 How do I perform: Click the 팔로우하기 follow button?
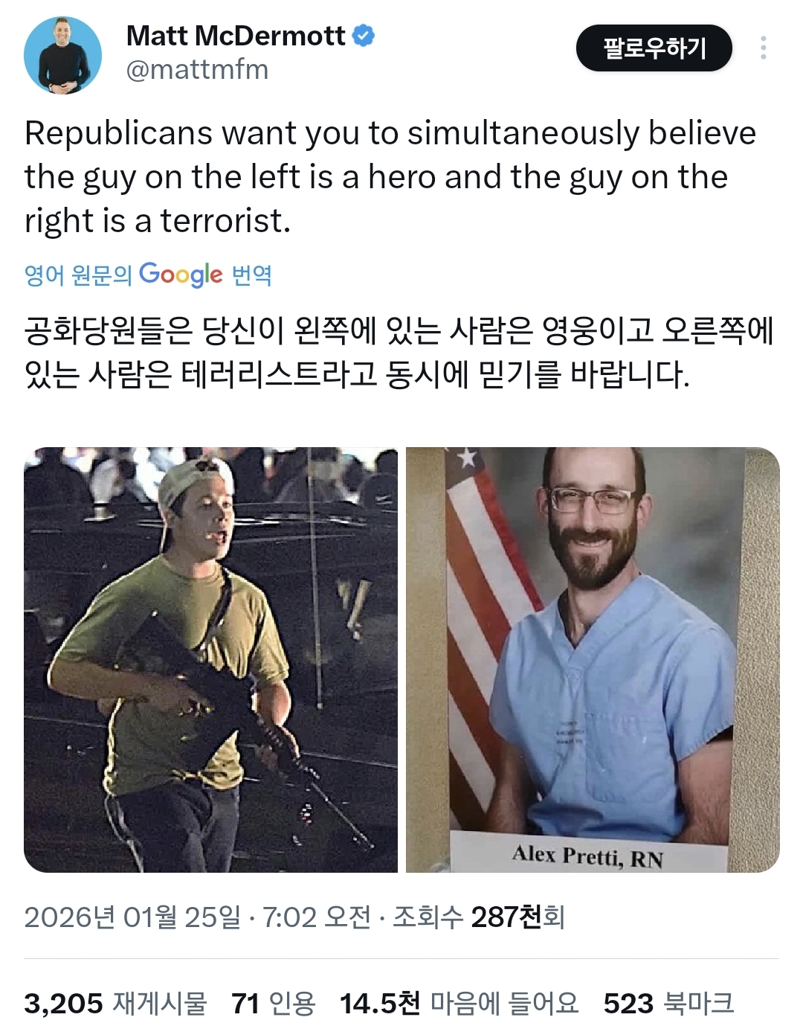point(654,48)
